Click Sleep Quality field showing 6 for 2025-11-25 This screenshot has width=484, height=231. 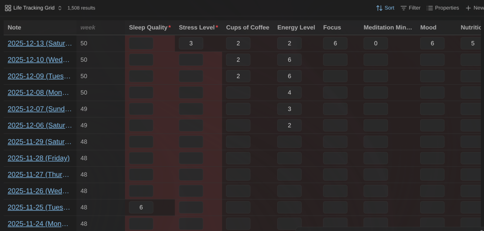(x=141, y=207)
